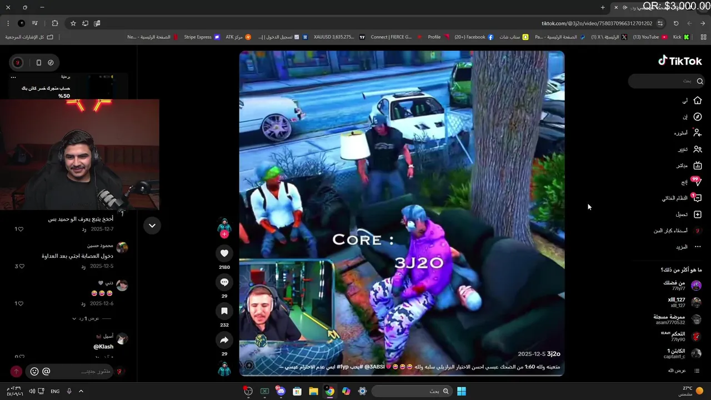The width and height of the screenshot is (711, 400).
Task: Open the محمود حسين commenter avatar
Action: pyautogui.click(x=122, y=248)
